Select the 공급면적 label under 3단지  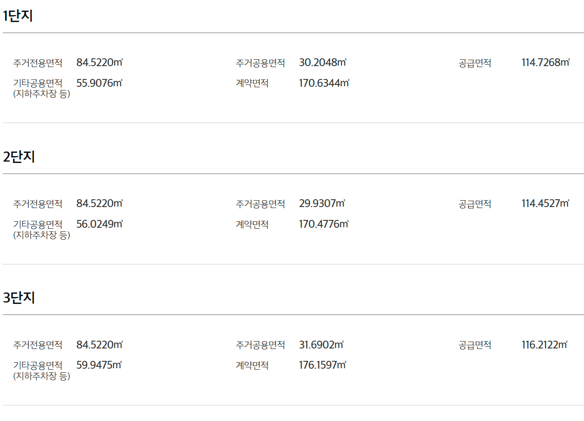click(475, 345)
